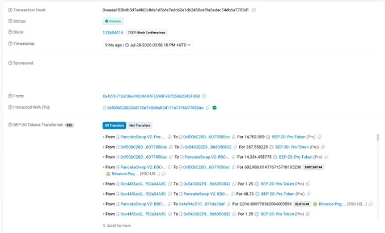
Task: Click Scroll for more below transfers
Action: click(117, 226)
